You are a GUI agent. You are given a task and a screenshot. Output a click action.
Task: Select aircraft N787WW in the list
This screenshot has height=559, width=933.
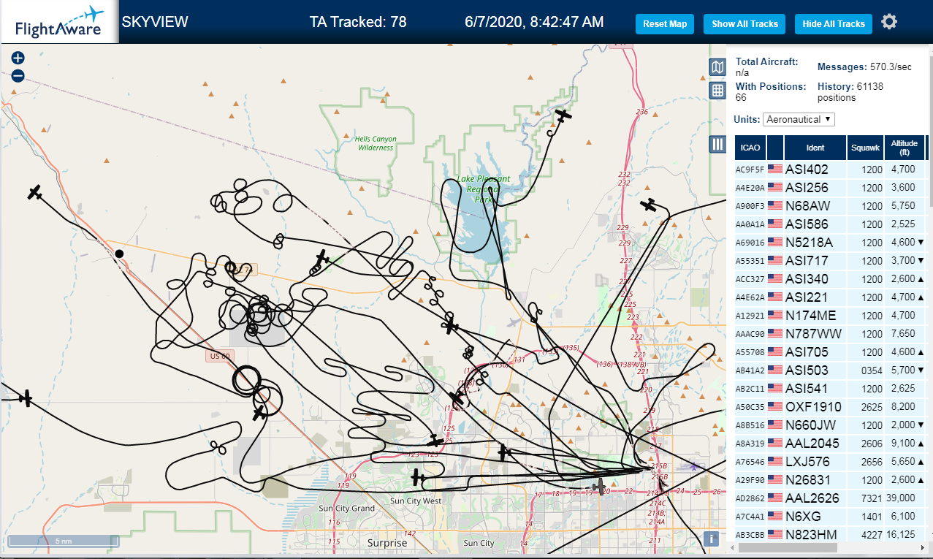coord(830,334)
